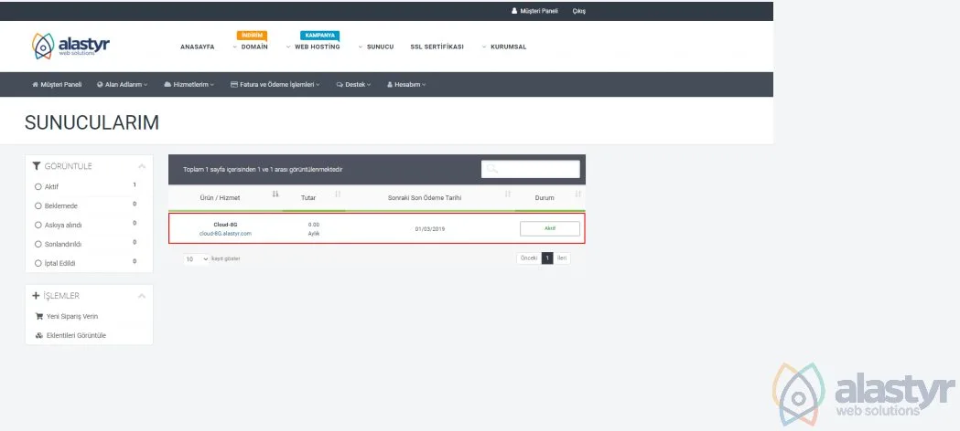Sort by Ürün / Hizmet column arrows
This screenshot has width=960, height=431.
click(275, 194)
